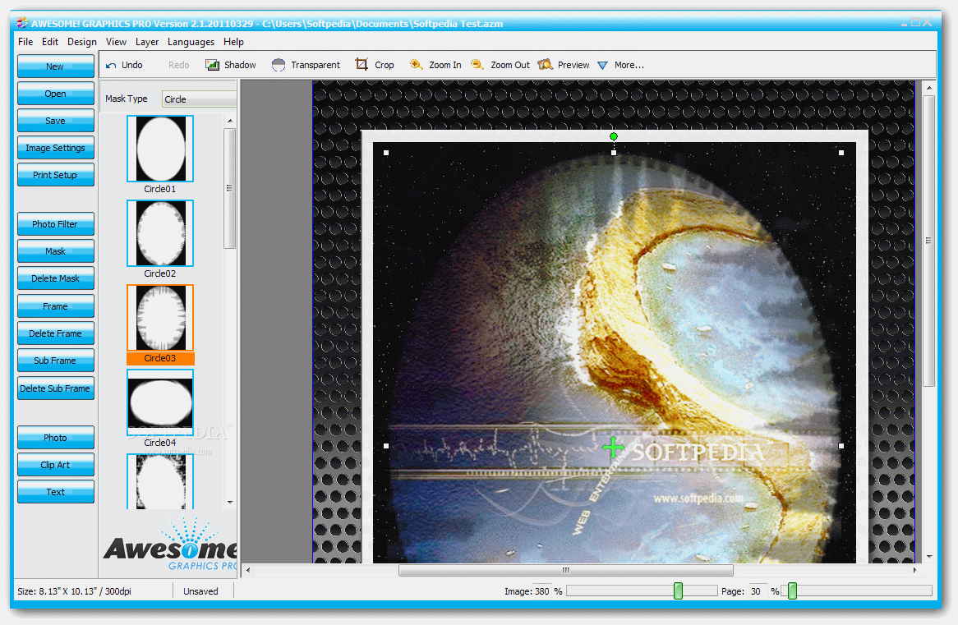The height and width of the screenshot is (625, 958).
Task: Click the greyed-out Redo item
Action: click(178, 65)
